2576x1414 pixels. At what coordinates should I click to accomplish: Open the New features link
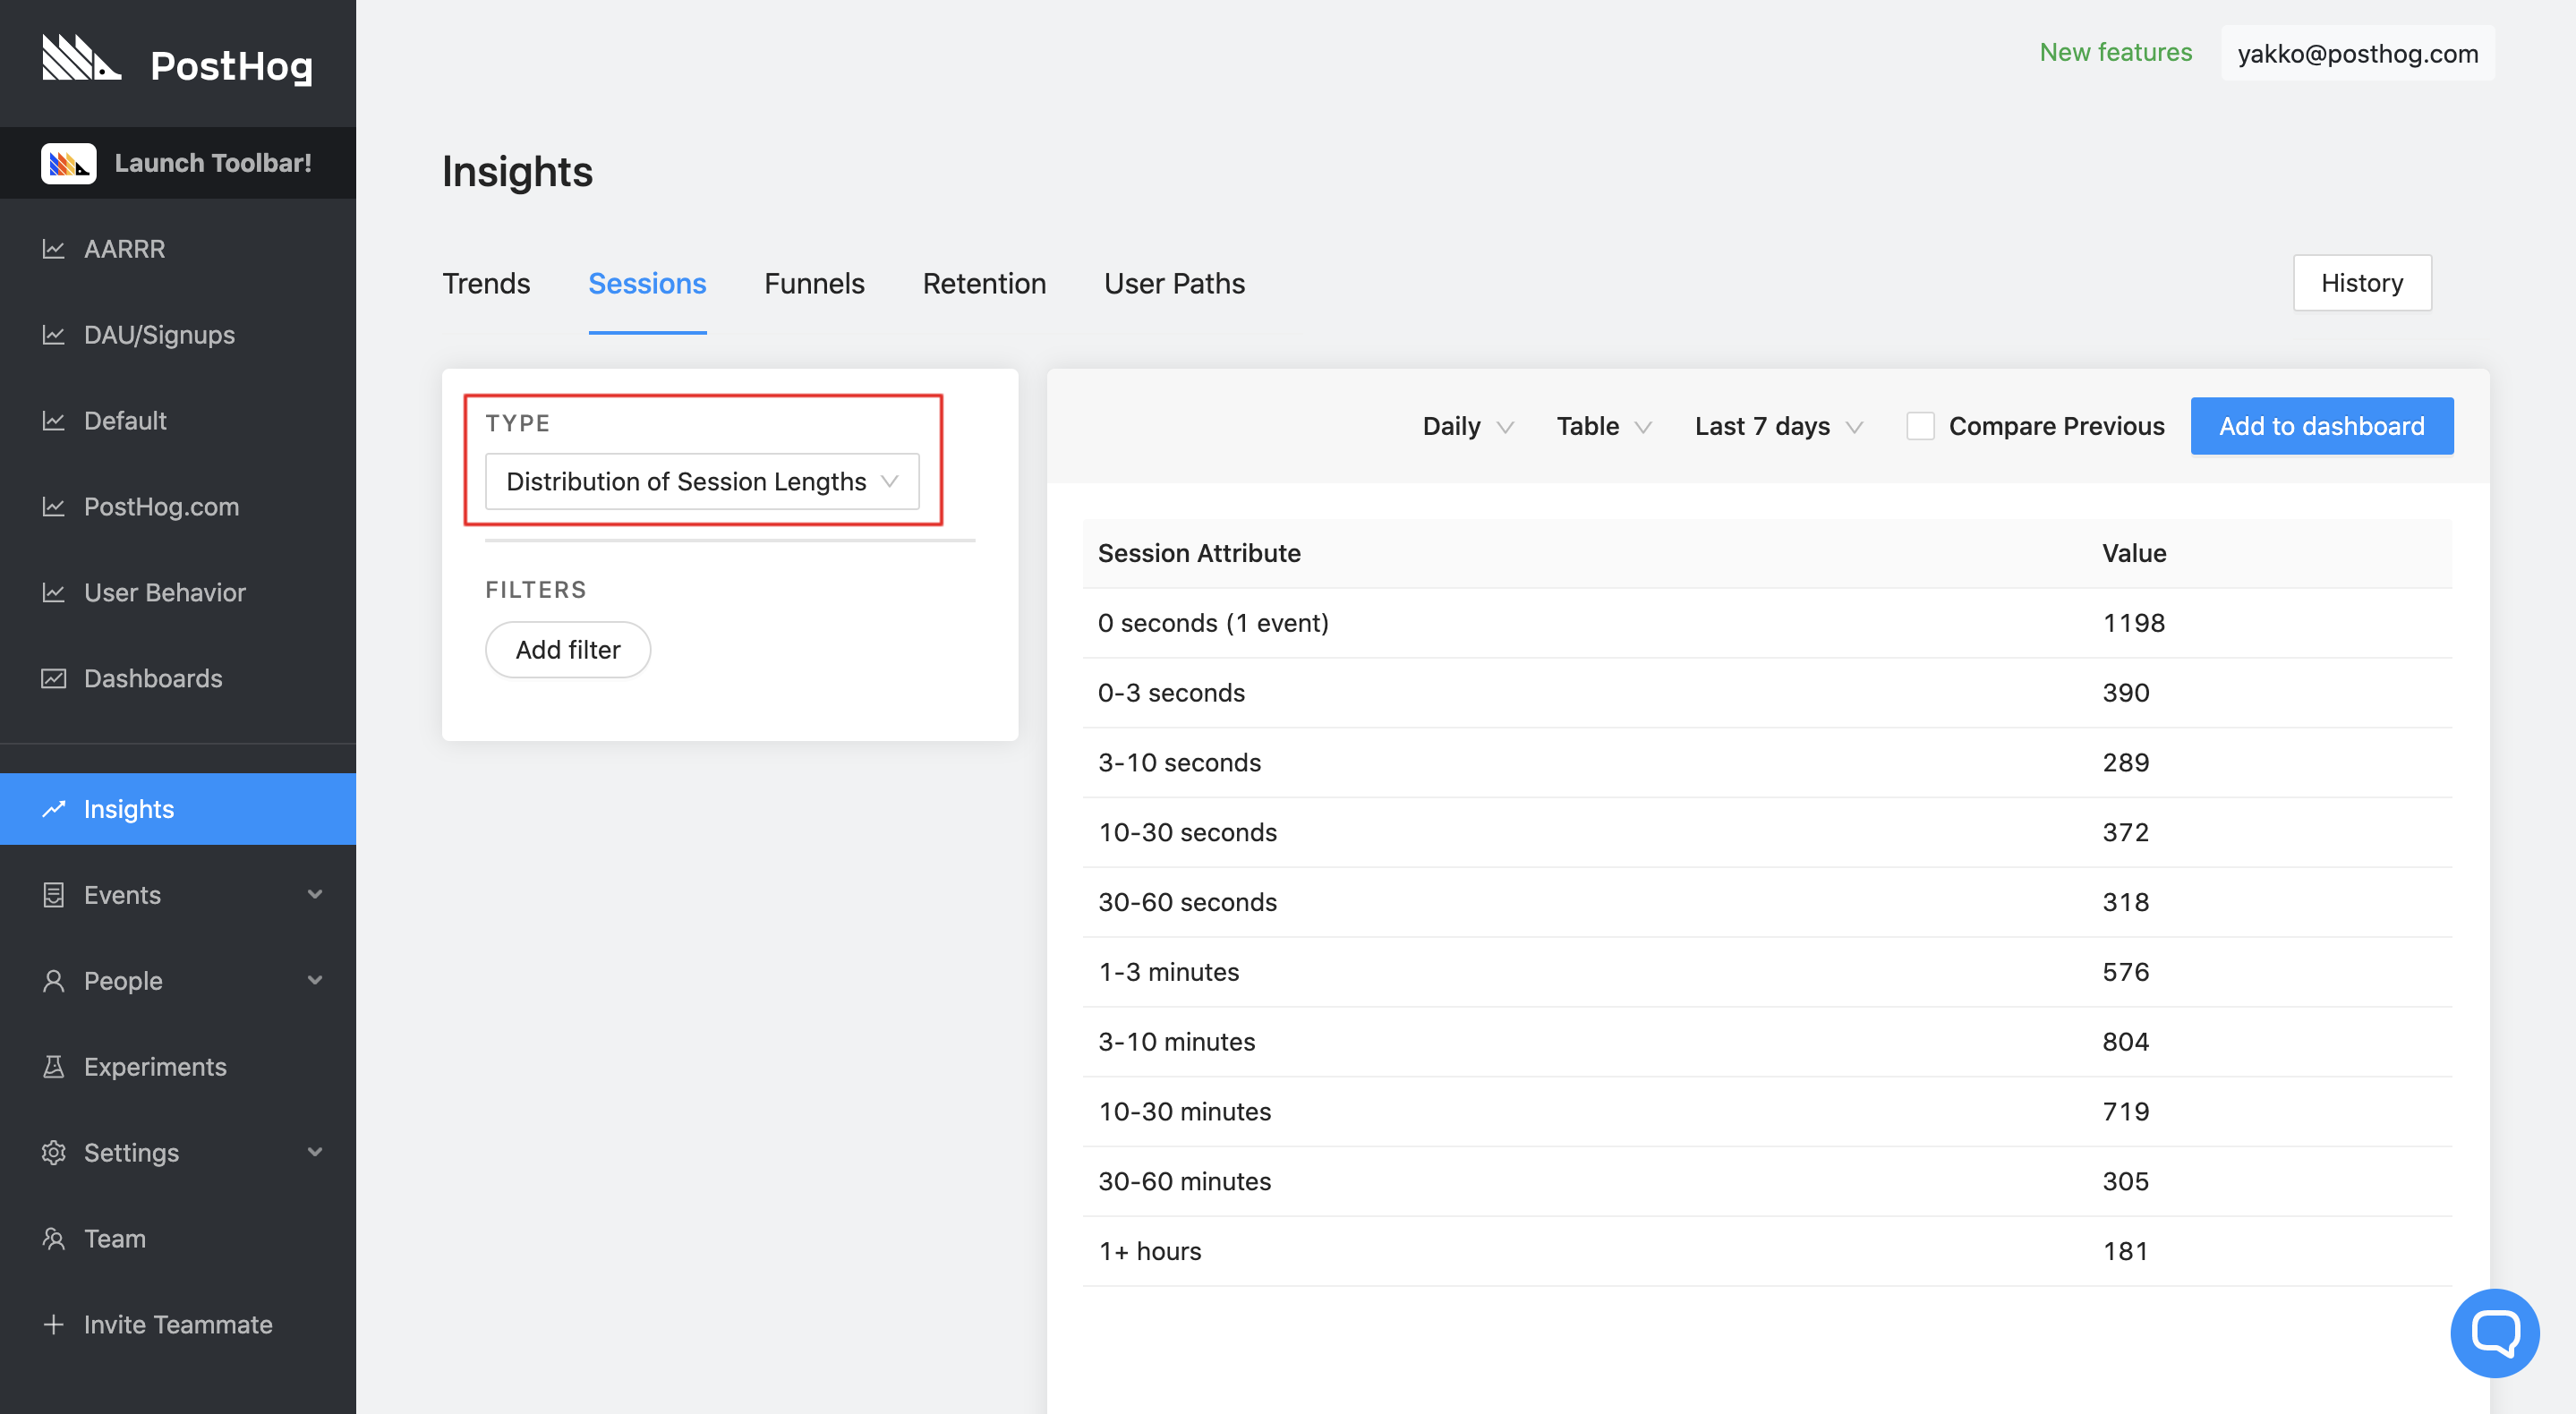point(2114,52)
